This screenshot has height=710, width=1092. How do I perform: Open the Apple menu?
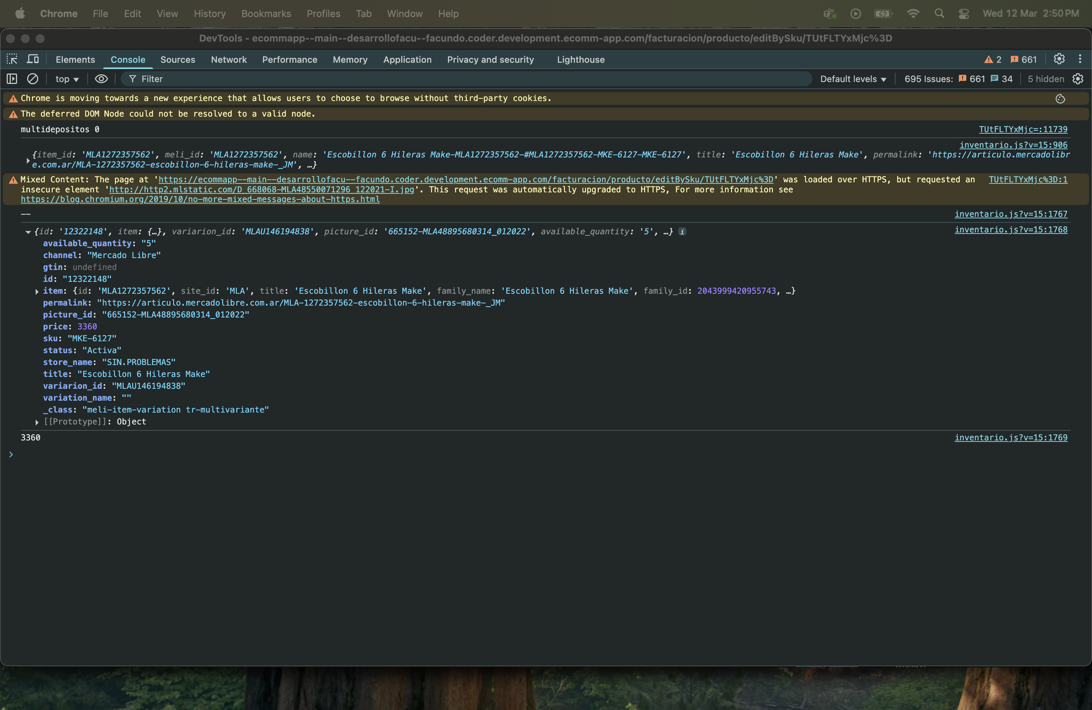[20, 14]
